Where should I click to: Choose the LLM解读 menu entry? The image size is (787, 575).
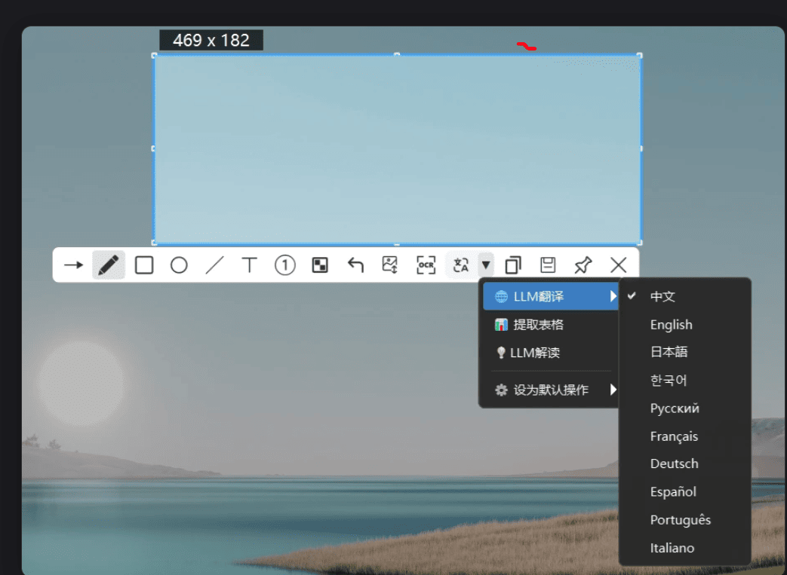(x=551, y=353)
